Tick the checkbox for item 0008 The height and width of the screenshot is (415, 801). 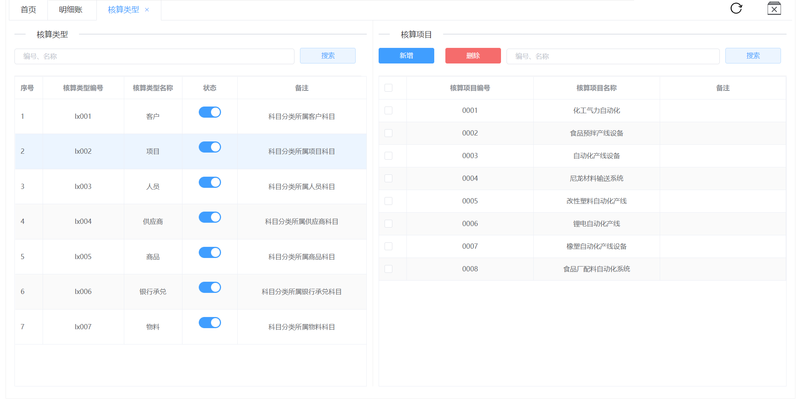click(x=388, y=269)
